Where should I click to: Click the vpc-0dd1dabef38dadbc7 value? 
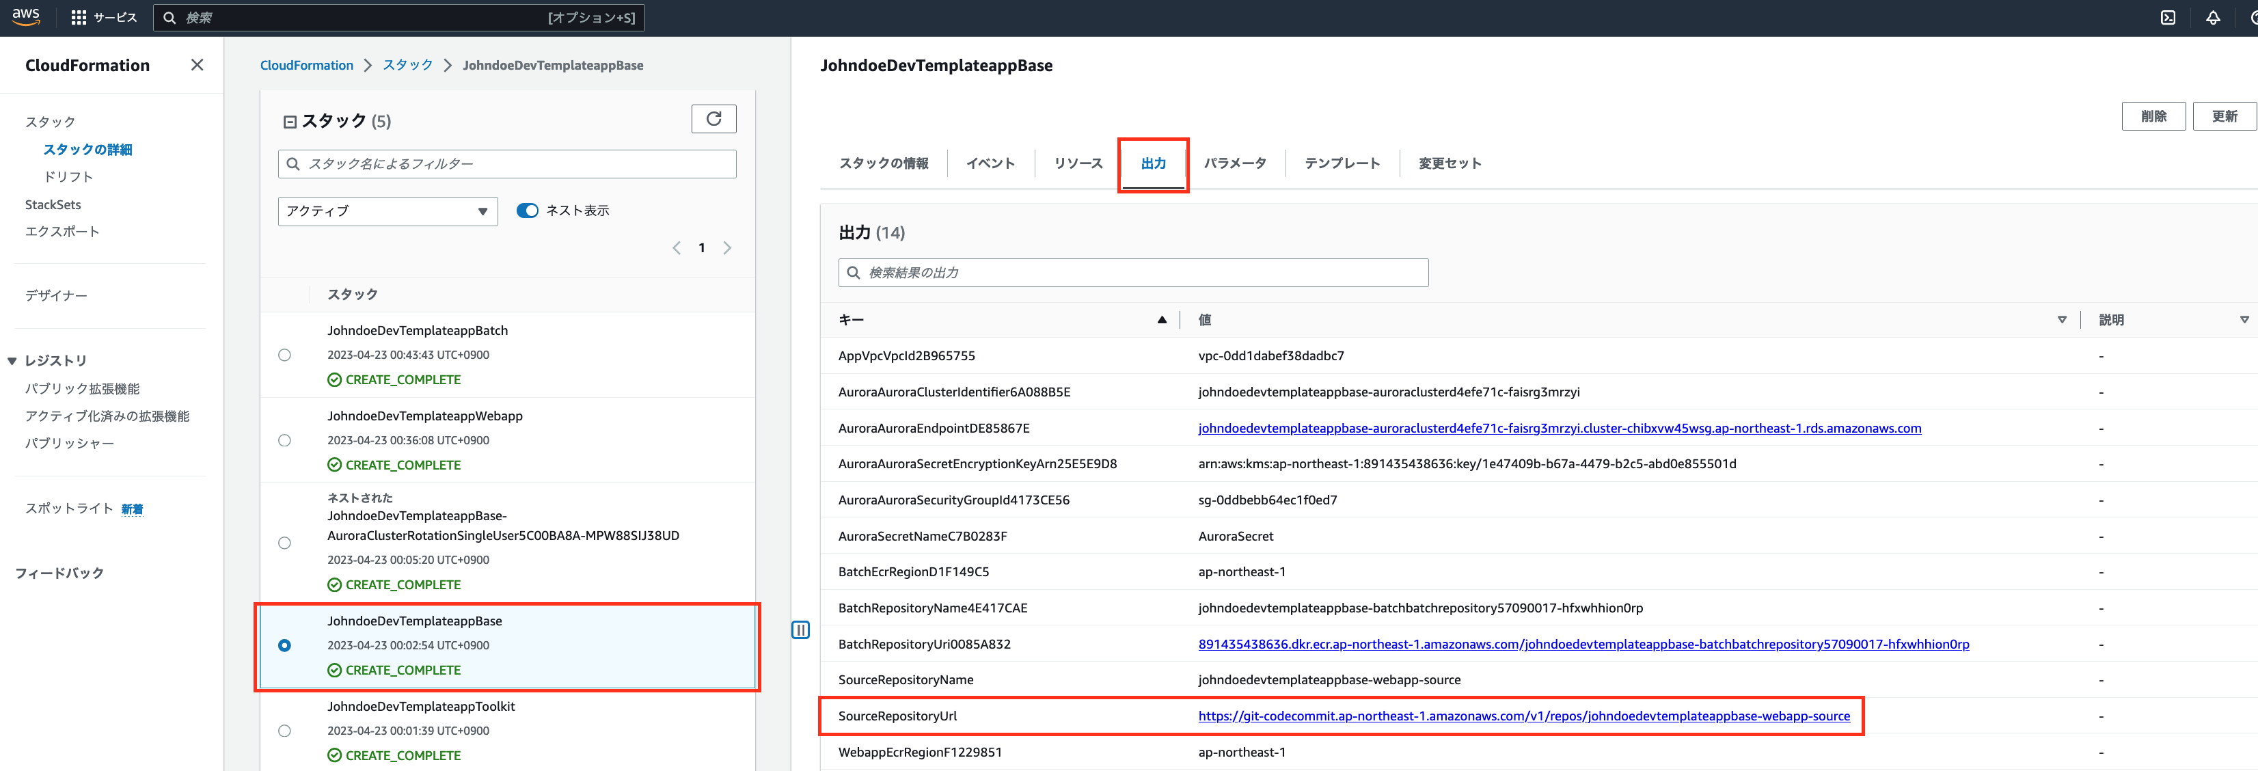(x=1271, y=356)
